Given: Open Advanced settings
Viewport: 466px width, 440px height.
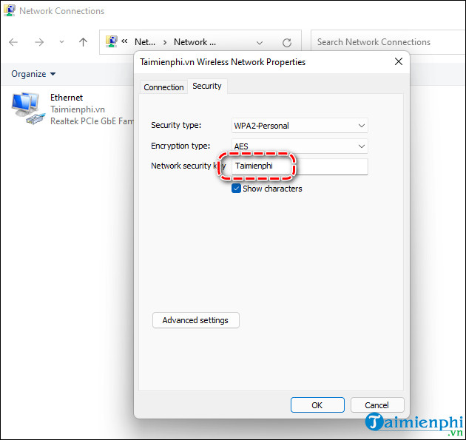Looking at the screenshot, I should click(x=196, y=320).
